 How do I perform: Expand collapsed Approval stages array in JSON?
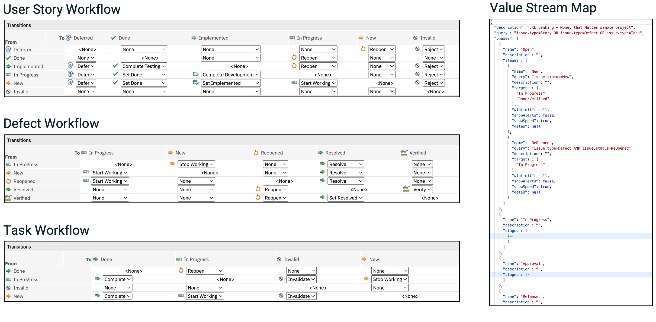(529, 275)
